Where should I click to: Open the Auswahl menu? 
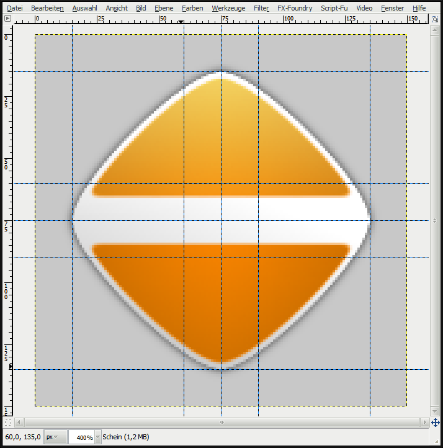tap(84, 8)
